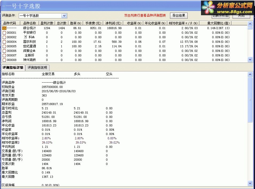The height and width of the screenshot is (189, 255).
Task: Click the 总亏损 label in details
Action: (6, 117)
